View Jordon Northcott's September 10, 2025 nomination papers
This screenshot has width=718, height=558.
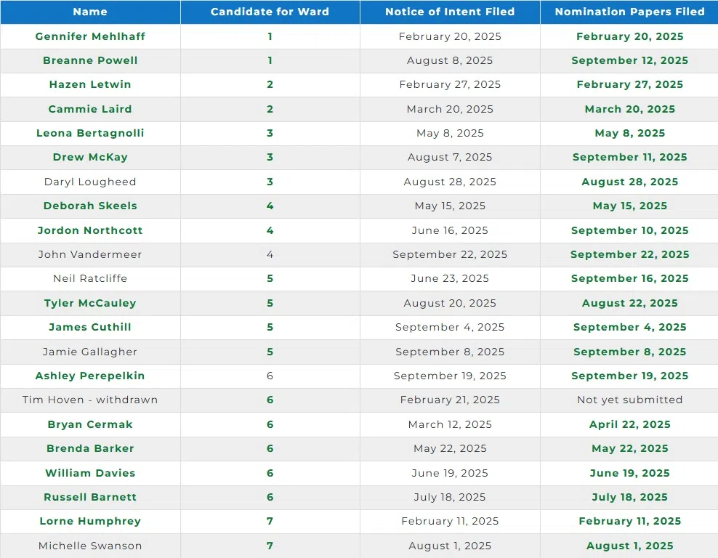[629, 230]
